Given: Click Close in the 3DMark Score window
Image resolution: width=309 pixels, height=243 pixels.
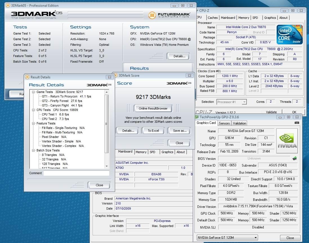Looking at the screenshot, I should click(179, 143).
